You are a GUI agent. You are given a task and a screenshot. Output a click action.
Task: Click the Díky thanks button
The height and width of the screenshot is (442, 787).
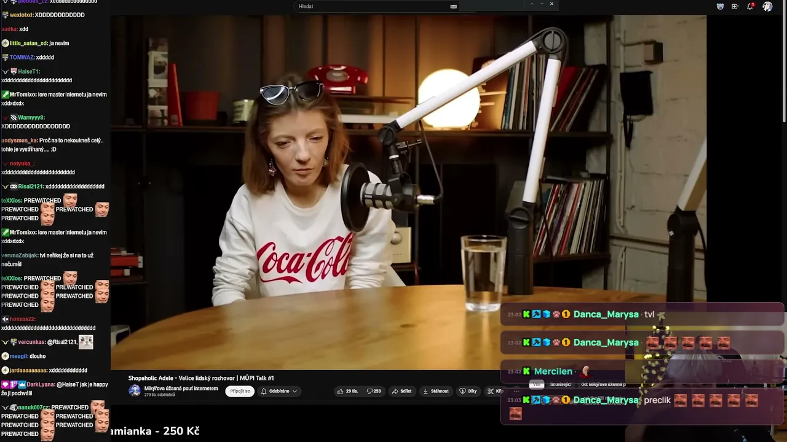pyautogui.click(x=468, y=391)
